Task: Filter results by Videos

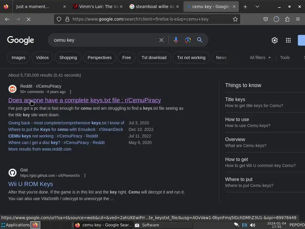Action: click(x=42, y=58)
